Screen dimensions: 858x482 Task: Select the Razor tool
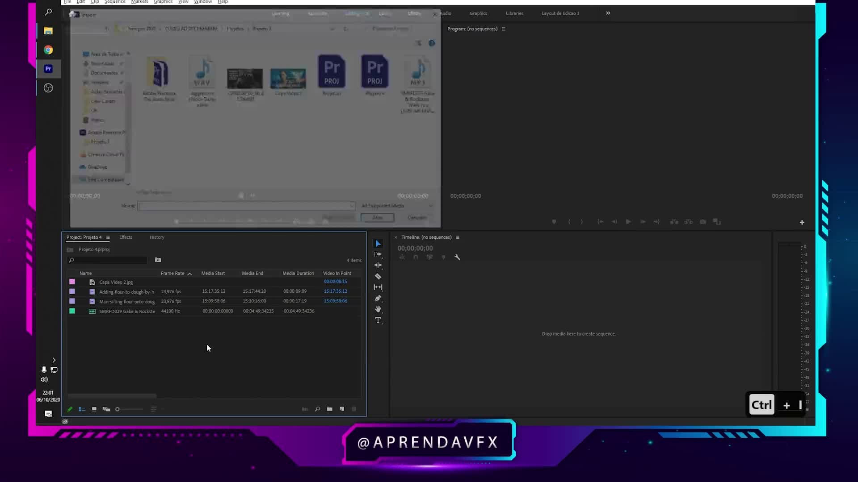[x=378, y=276]
